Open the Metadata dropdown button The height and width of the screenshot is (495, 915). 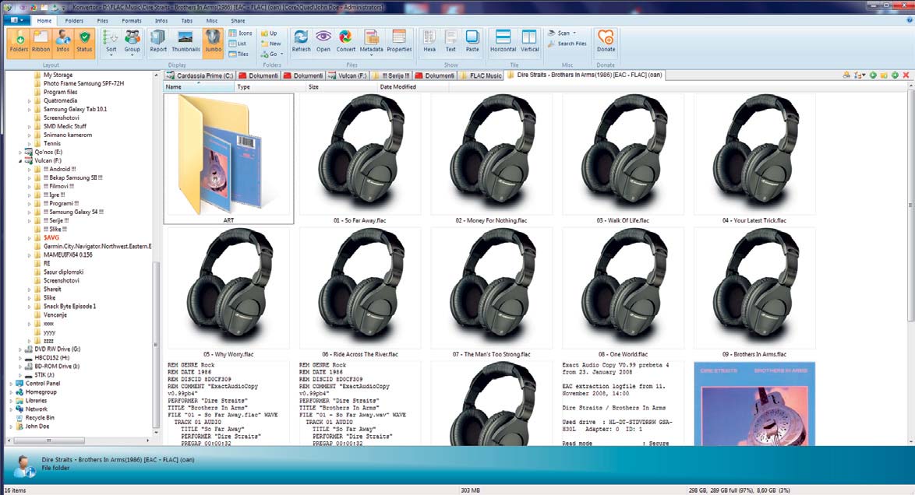click(371, 43)
